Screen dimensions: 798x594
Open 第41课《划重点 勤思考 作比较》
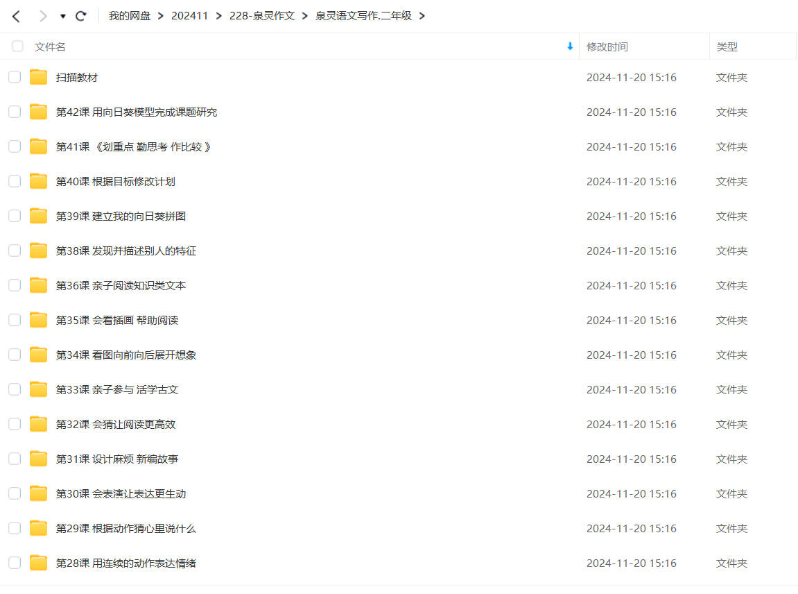click(x=133, y=146)
